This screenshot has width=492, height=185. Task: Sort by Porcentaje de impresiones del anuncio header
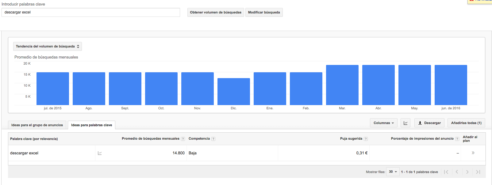coord(422,139)
